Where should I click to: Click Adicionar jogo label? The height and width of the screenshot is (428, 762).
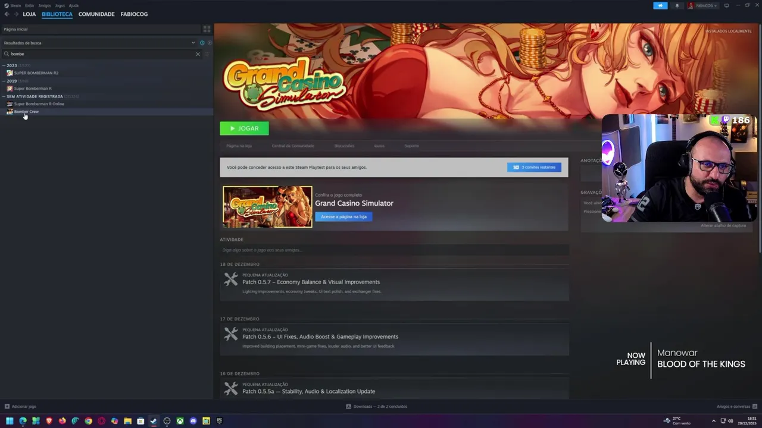24,407
